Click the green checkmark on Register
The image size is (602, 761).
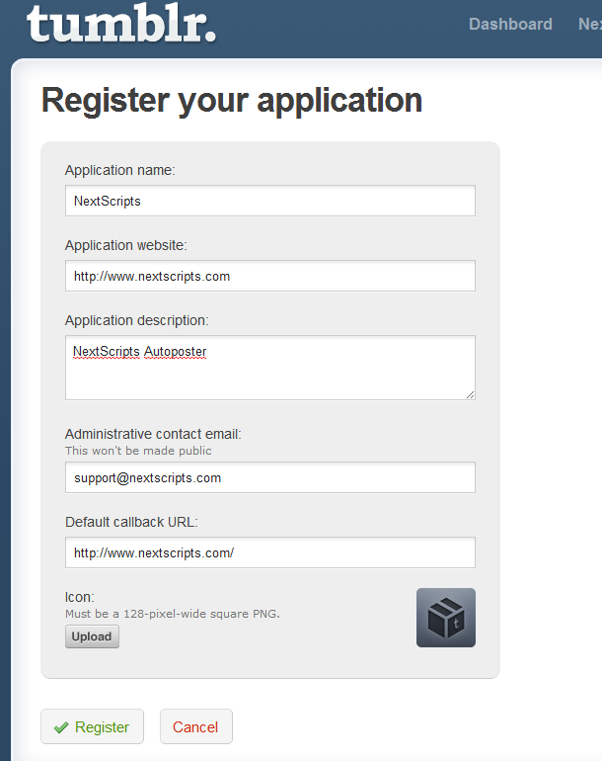tap(61, 727)
